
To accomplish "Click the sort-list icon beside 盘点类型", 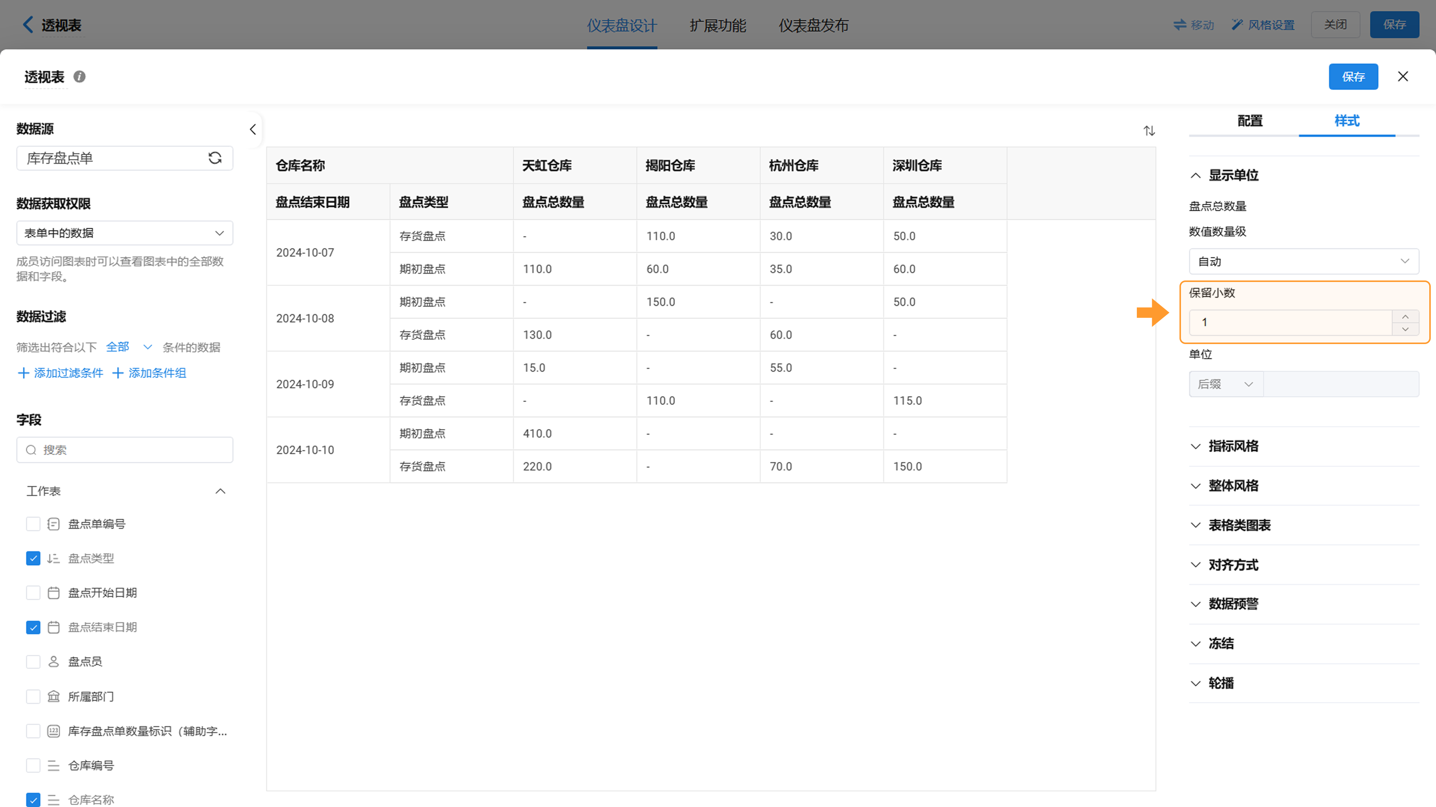I will (x=53, y=558).
